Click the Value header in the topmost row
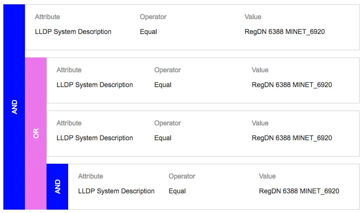 pyautogui.click(x=253, y=17)
